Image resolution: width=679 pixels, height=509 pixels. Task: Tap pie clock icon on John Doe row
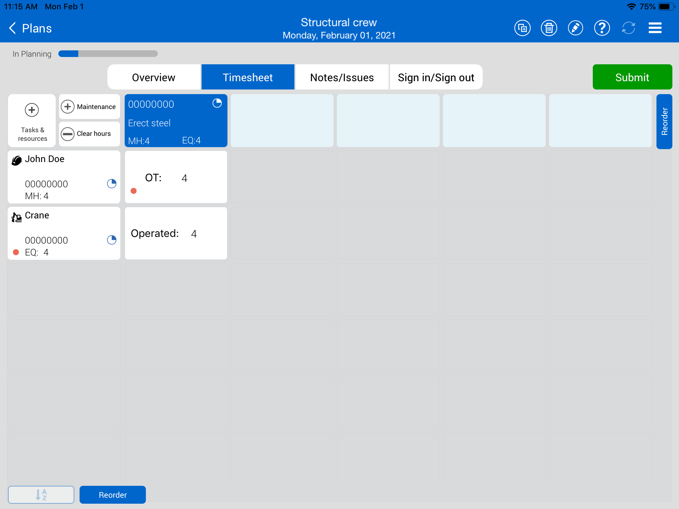tap(112, 184)
